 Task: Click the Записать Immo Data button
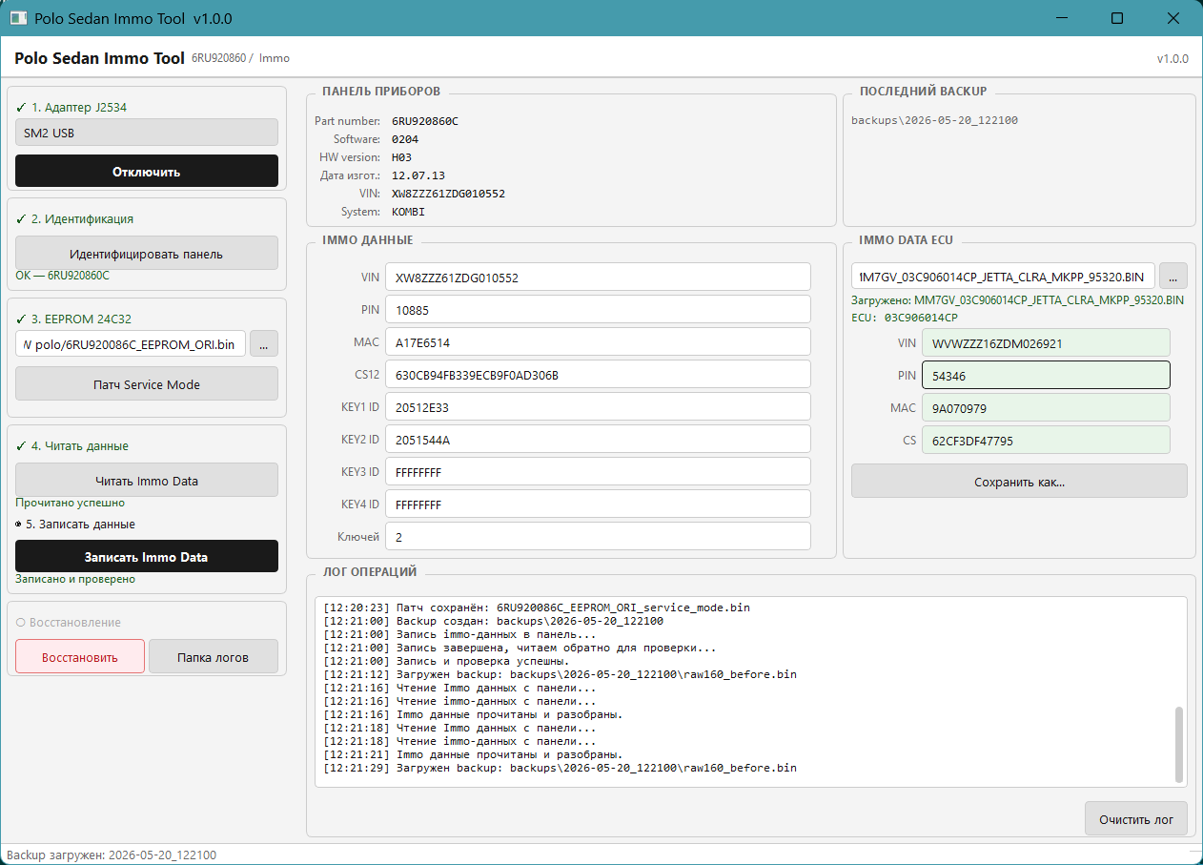click(x=147, y=557)
